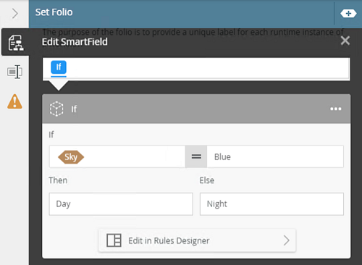Click the SmartField expression input area
The image size is (362, 265).
click(196, 69)
